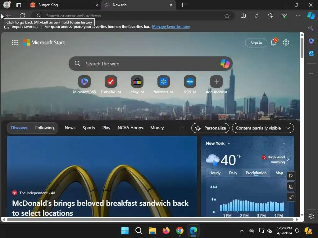Select the Daily weather tab

233,173
